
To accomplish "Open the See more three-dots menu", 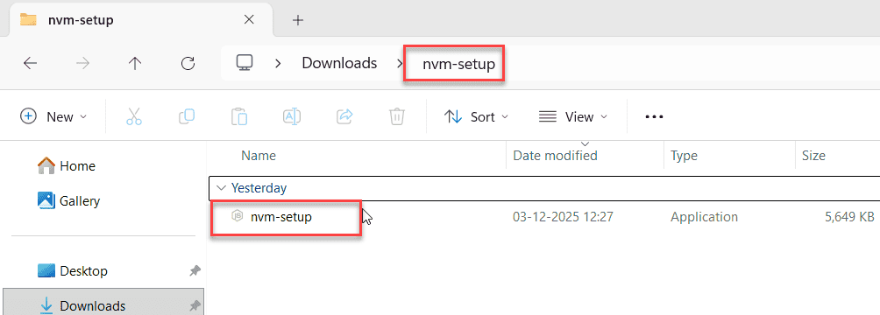I will [x=654, y=116].
